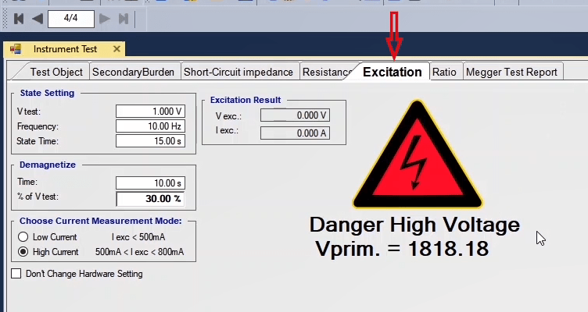Click the State Time input field
Viewport: 588px width, 312px height.
(x=149, y=141)
